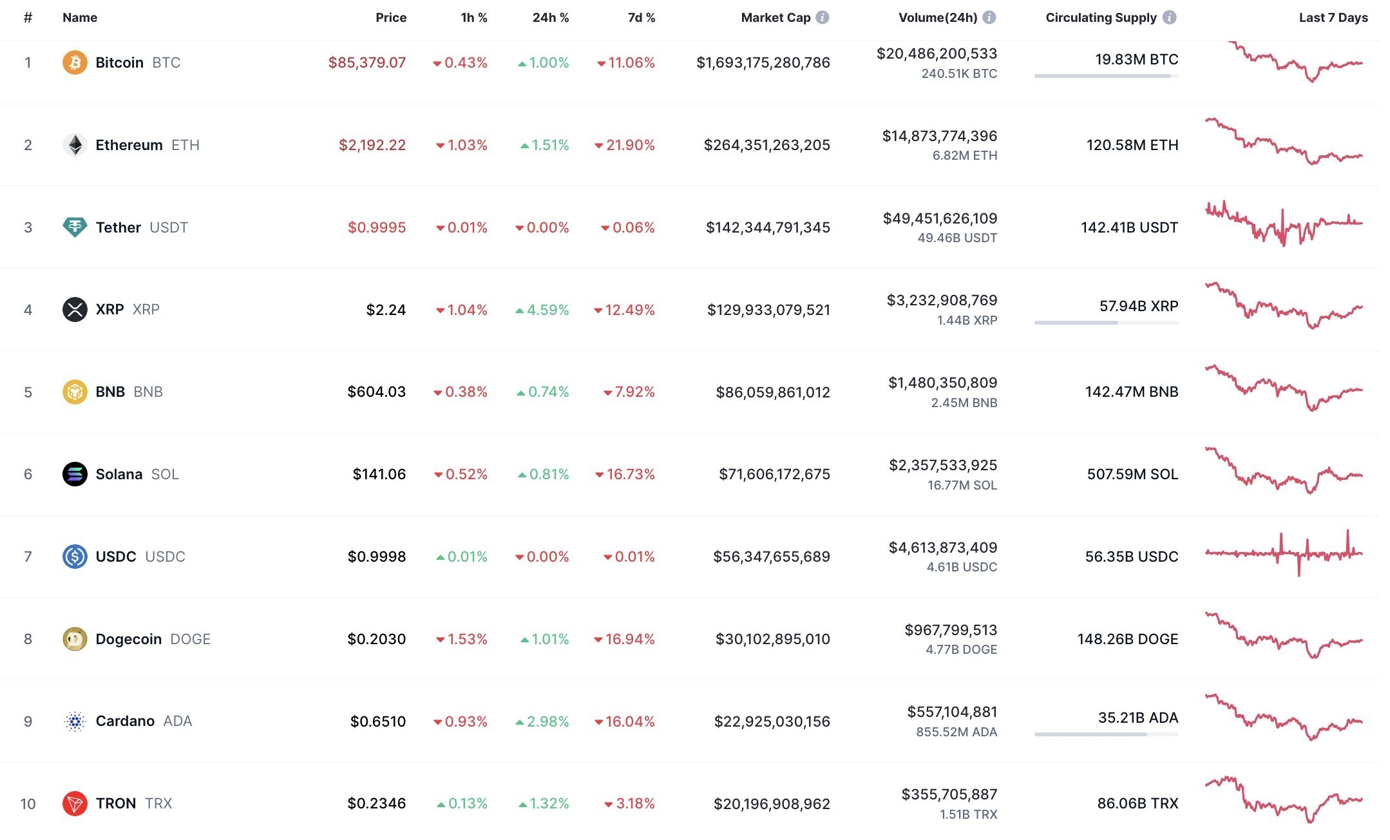This screenshot has height=840, width=1390.
Task: Click the Solana logo icon
Action: 75,474
